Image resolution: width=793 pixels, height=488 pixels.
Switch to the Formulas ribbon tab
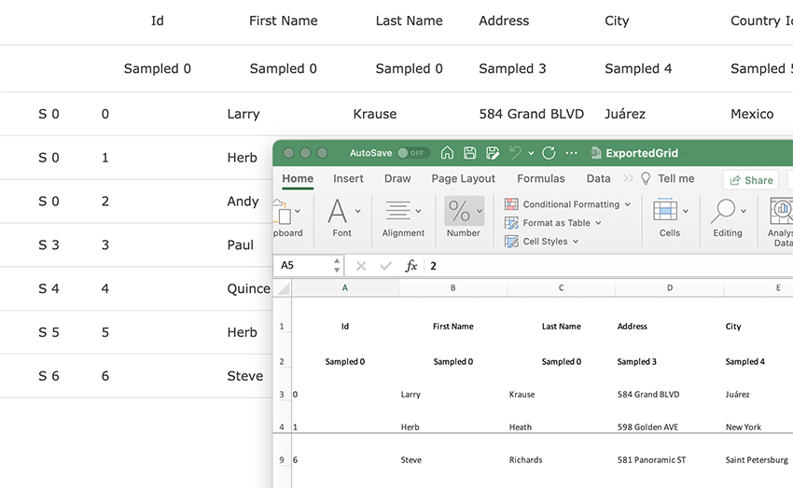click(x=540, y=179)
